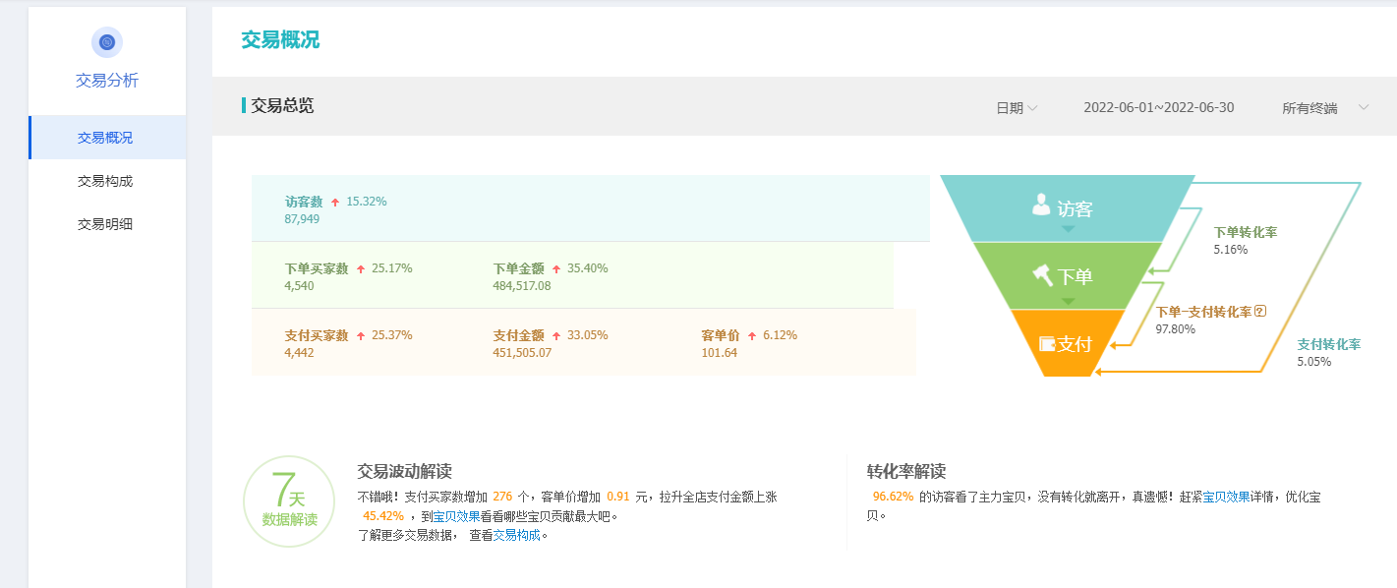Click 宝贝效果 link under 转化率解读
Viewport: 1397px width, 588px height.
point(1226,497)
